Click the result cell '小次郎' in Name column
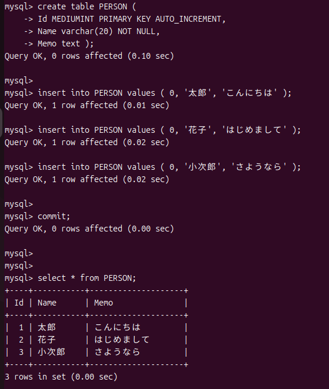 (x=51, y=353)
